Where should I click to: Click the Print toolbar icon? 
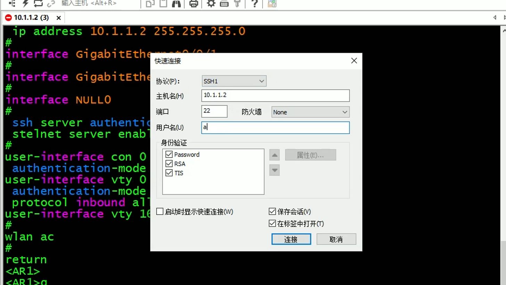point(193,3)
